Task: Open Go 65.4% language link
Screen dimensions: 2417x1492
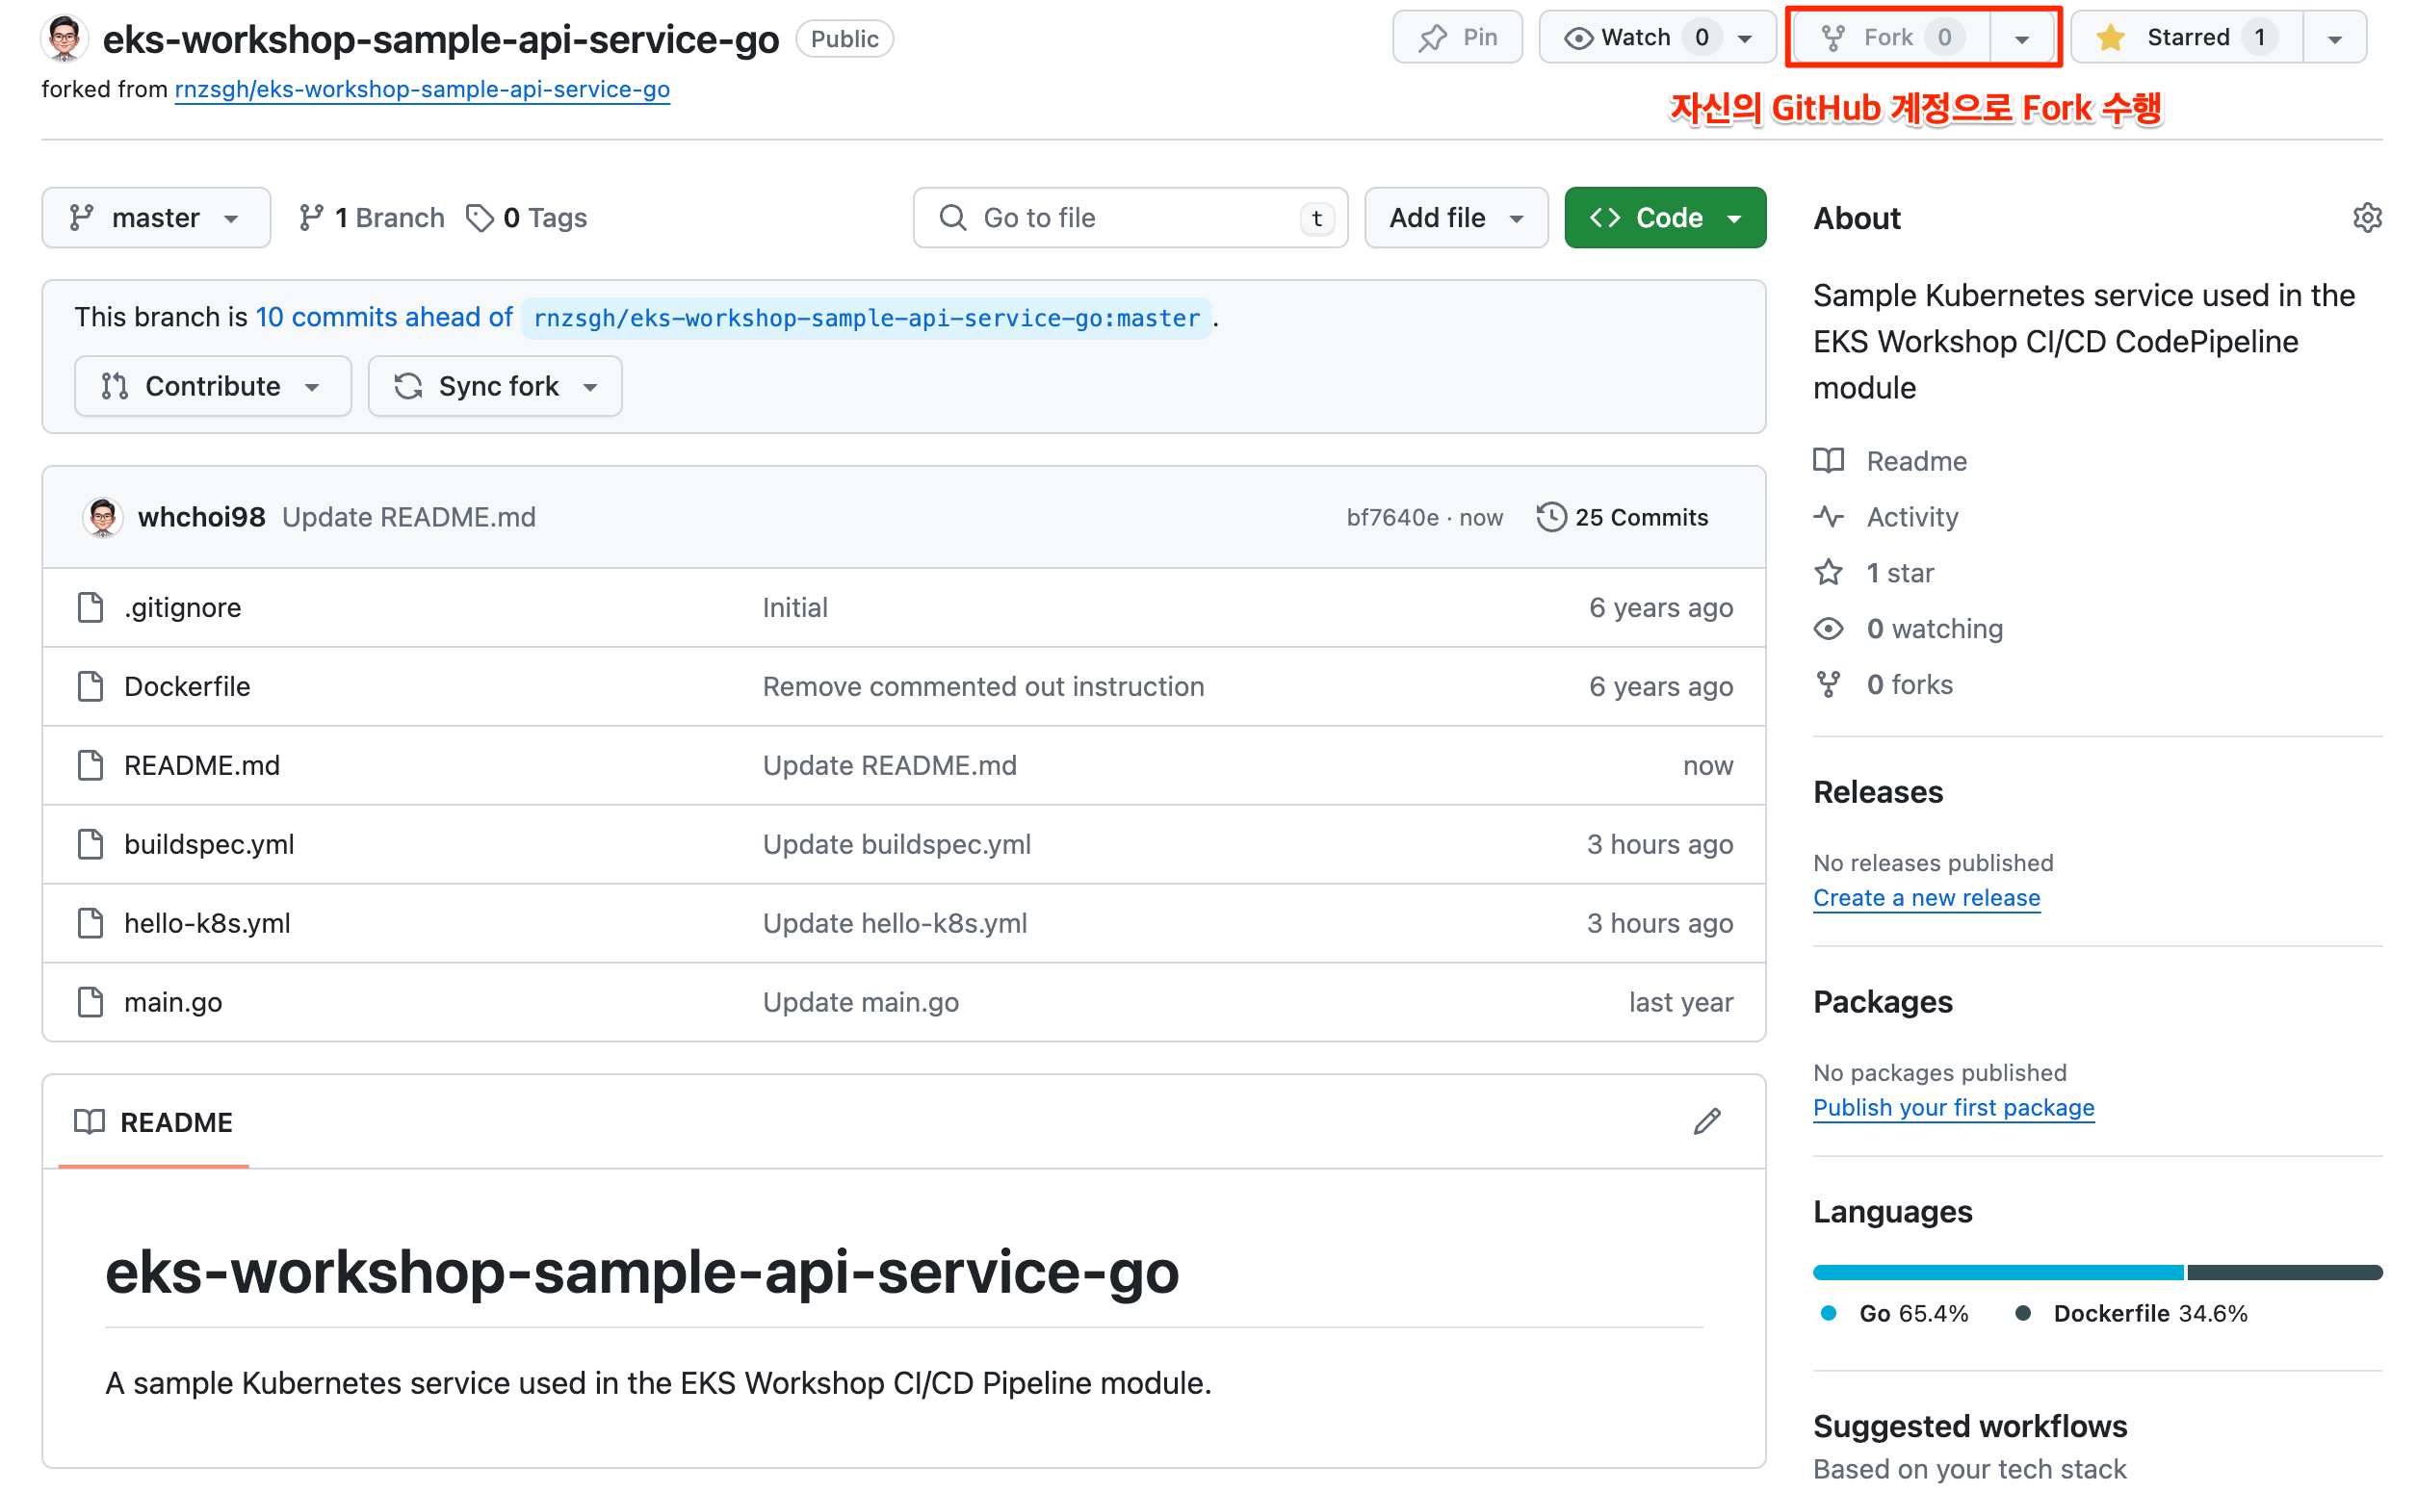Action: (x=1893, y=1313)
